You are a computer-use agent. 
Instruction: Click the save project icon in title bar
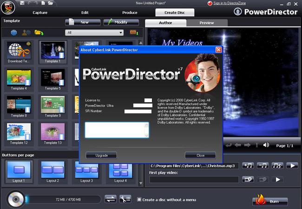click(x=22, y=3)
